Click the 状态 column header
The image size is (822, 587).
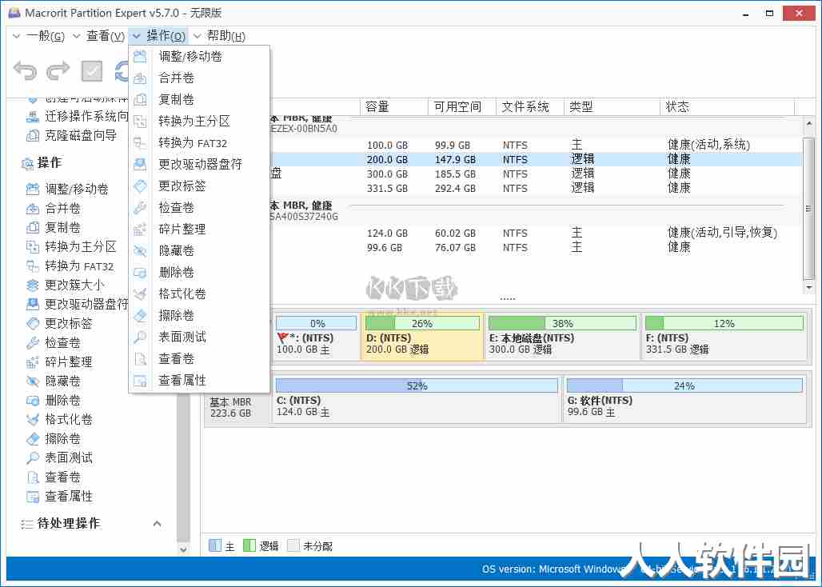(x=728, y=107)
